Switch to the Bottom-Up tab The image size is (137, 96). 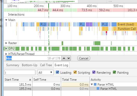click(30, 65)
